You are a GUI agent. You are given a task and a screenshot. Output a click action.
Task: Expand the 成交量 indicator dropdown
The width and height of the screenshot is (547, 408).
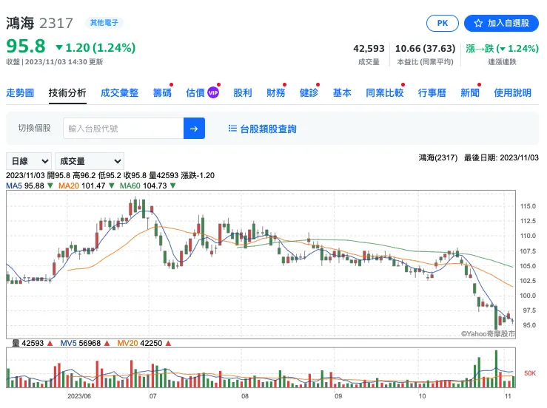(90, 161)
